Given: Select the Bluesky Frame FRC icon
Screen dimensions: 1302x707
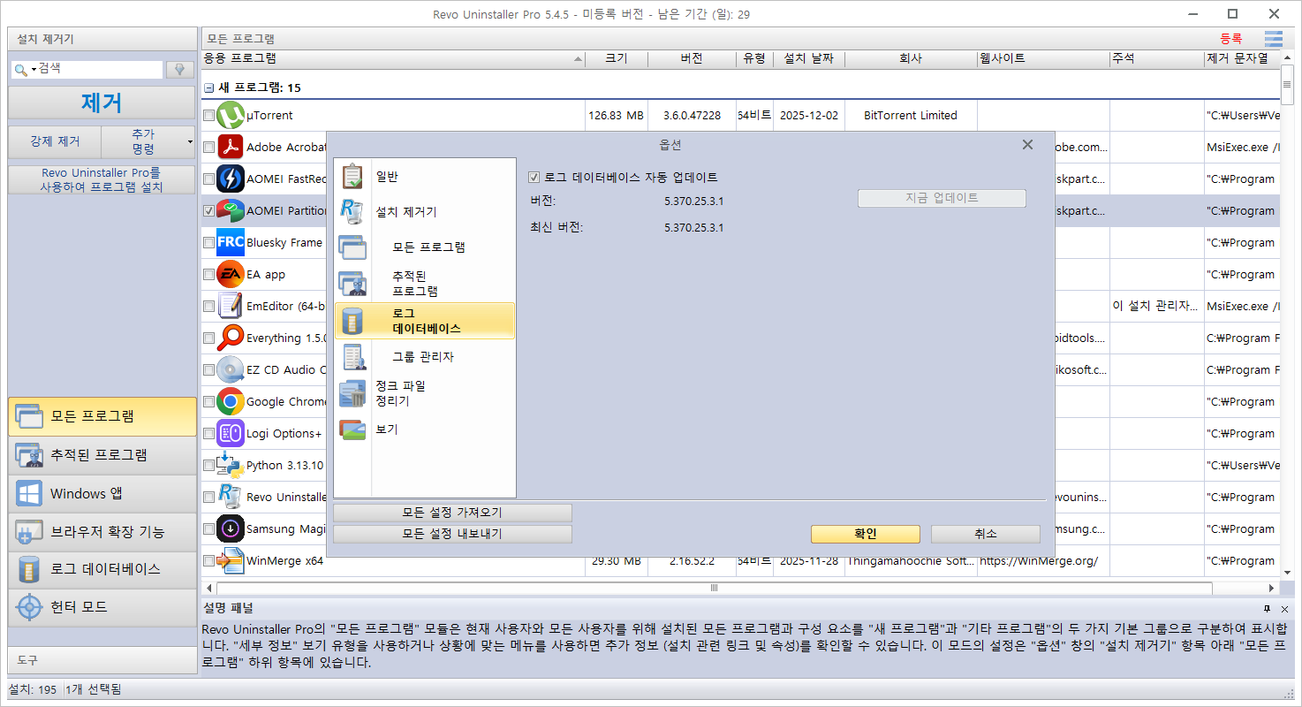Looking at the screenshot, I should 231,243.
